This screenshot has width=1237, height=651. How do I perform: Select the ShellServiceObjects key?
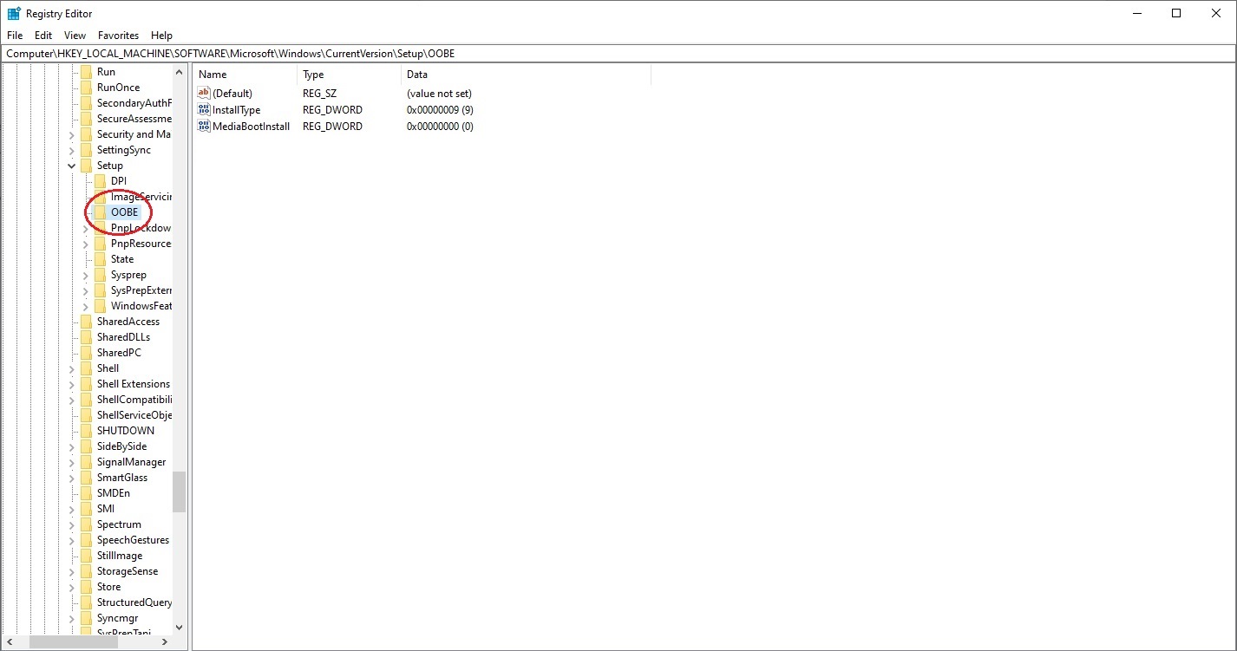(x=134, y=415)
